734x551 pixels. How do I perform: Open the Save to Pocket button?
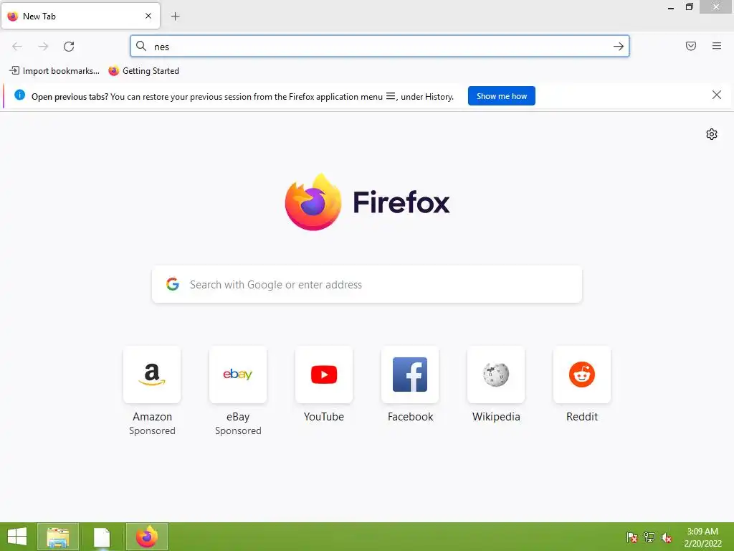coord(691,46)
